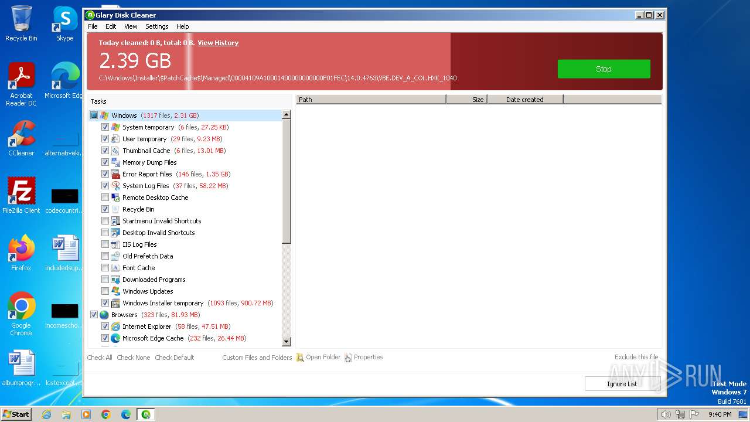The width and height of the screenshot is (750, 422).
Task: Click the IIS Log Files icon
Action: [x=115, y=244]
